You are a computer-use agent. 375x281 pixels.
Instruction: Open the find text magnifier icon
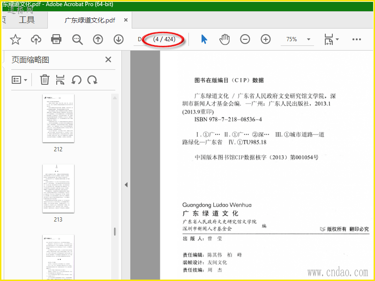[77, 39]
